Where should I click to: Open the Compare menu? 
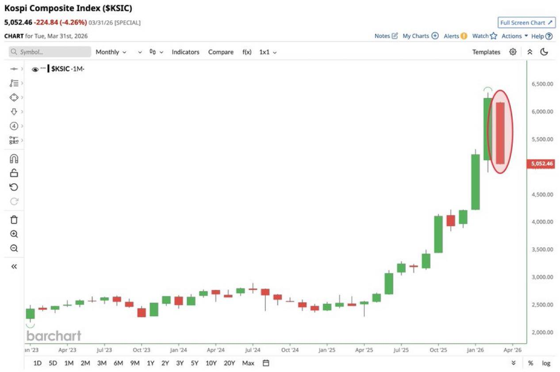tap(221, 52)
